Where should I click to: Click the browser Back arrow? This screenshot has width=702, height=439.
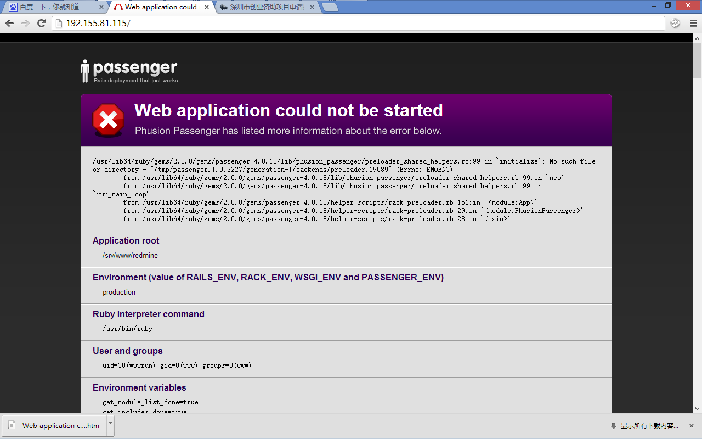click(9, 23)
